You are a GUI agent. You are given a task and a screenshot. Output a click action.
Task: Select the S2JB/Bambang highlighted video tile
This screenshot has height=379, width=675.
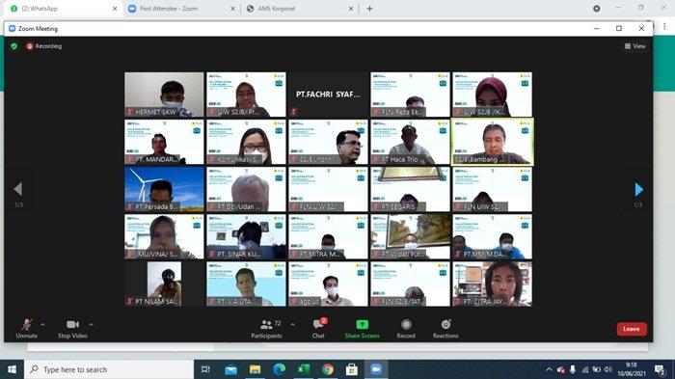[493, 142]
